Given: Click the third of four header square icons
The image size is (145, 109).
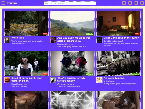Looking at the screenshot, I should 136,3.
